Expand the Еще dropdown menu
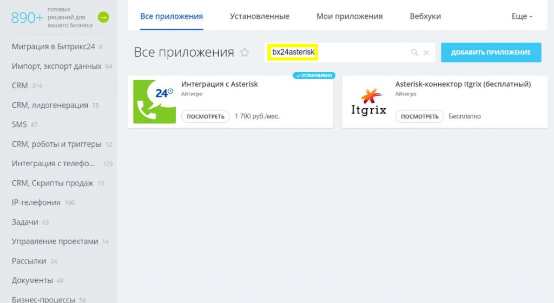 tap(522, 16)
